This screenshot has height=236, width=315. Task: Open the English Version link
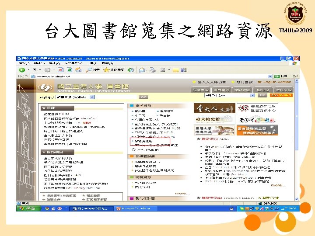pos(277,82)
